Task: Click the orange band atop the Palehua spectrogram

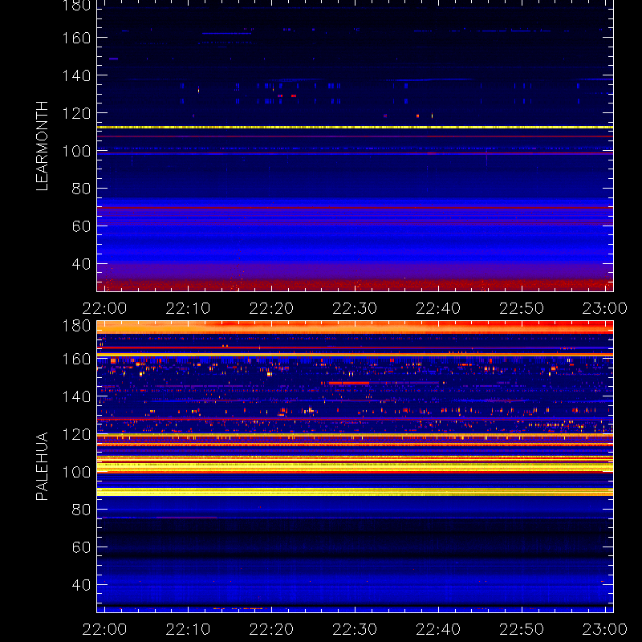Action: tap(355, 327)
